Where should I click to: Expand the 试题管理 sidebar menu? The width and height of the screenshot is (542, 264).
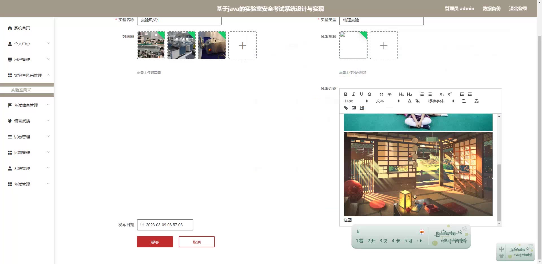pyautogui.click(x=27, y=153)
